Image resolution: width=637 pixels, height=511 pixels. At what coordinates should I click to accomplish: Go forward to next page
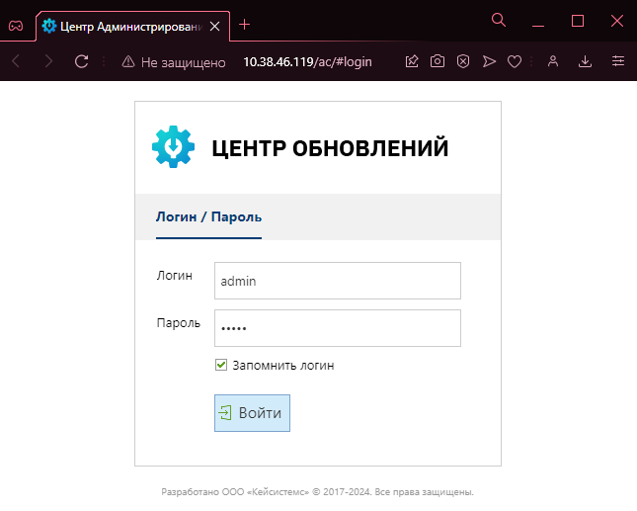tap(48, 61)
